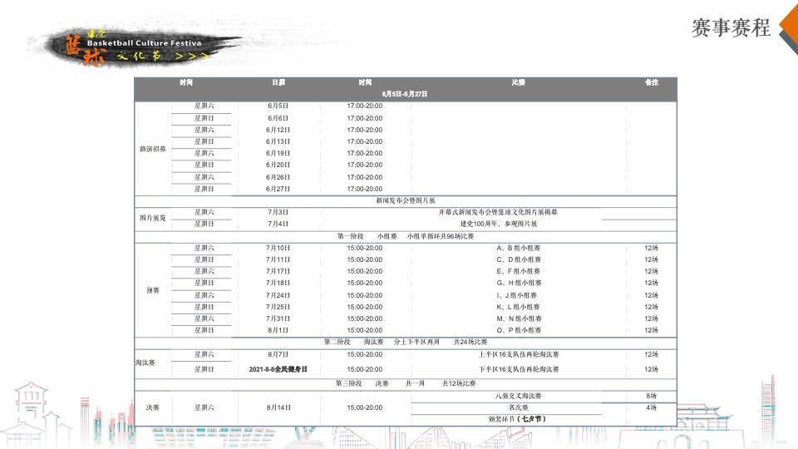Click the 下半区16支队伍两轮淘汰赛 cell
Viewport: 798px width, 449px height.
[519, 369]
